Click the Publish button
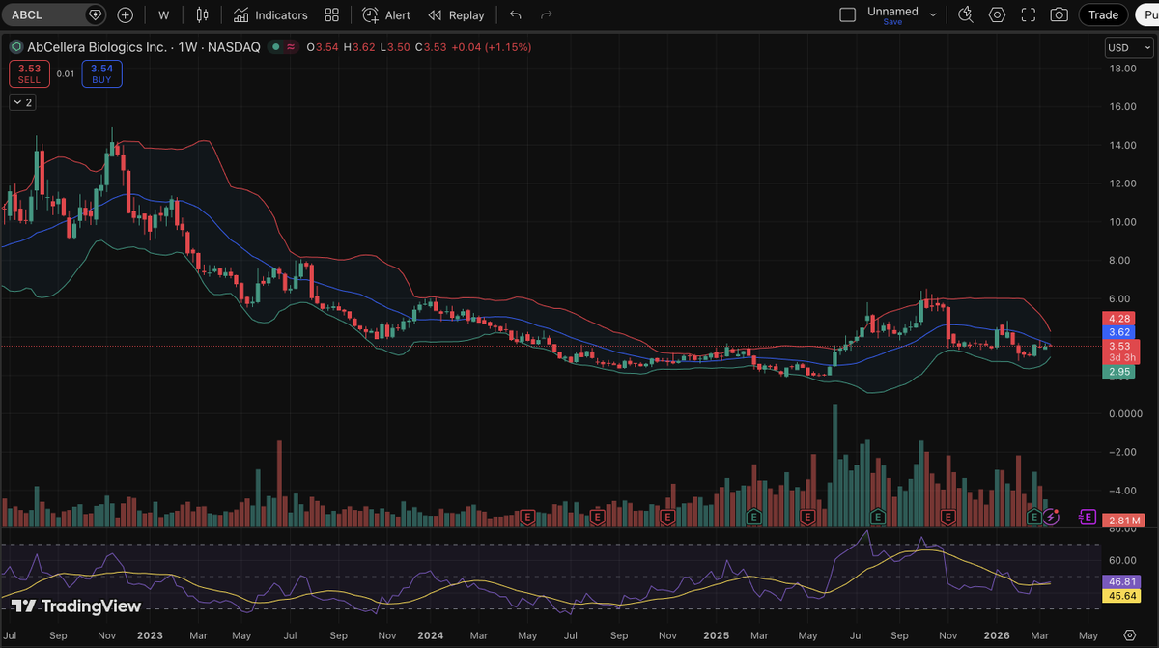Image resolution: width=1159 pixels, height=648 pixels. point(1146,14)
